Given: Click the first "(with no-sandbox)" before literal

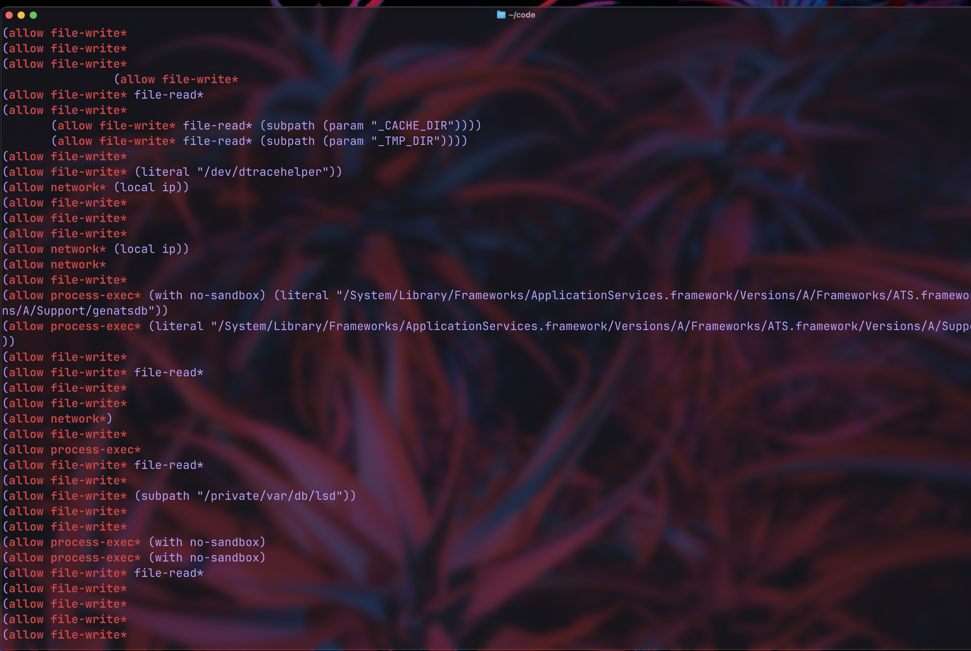Looking at the screenshot, I should (x=207, y=295).
